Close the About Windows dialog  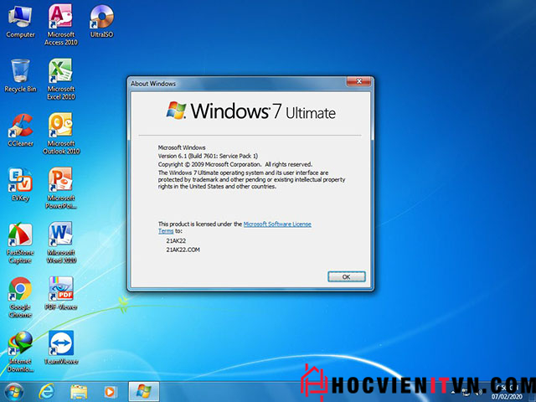(x=358, y=81)
